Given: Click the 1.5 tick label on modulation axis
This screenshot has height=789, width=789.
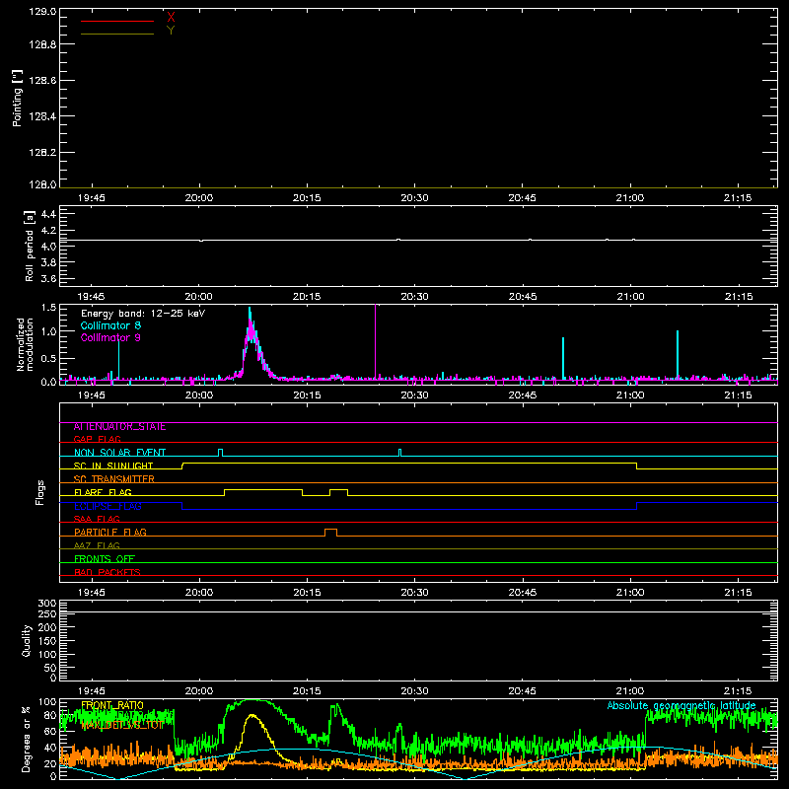Looking at the screenshot, I should coord(49,308).
